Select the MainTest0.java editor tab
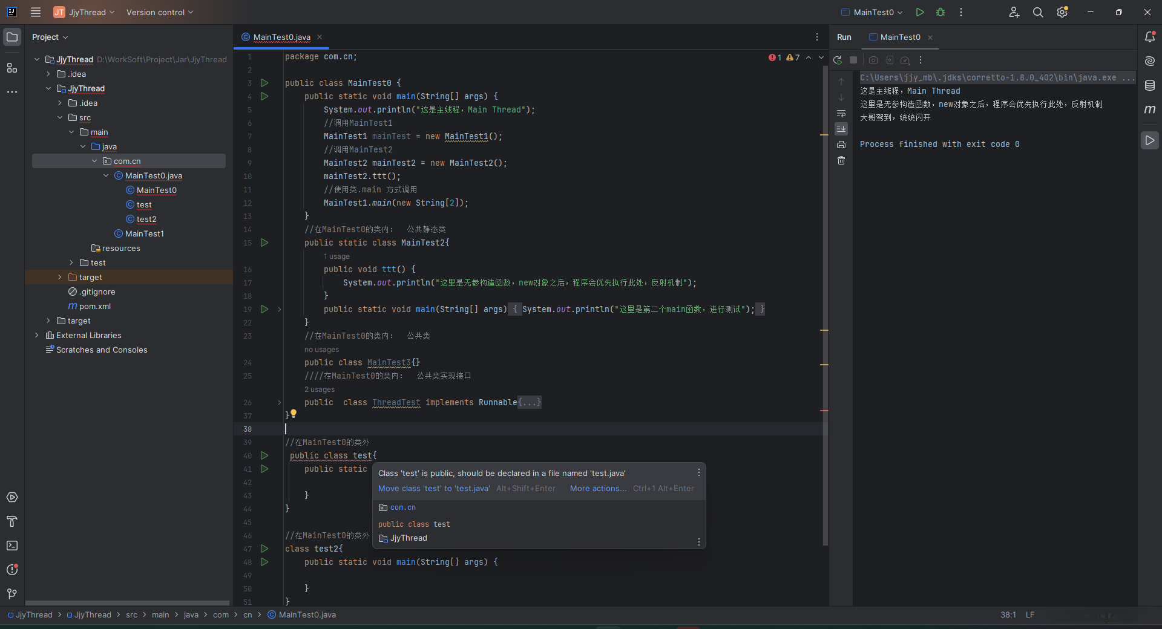Viewport: 1162px width, 629px height. pyautogui.click(x=281, y=37)
